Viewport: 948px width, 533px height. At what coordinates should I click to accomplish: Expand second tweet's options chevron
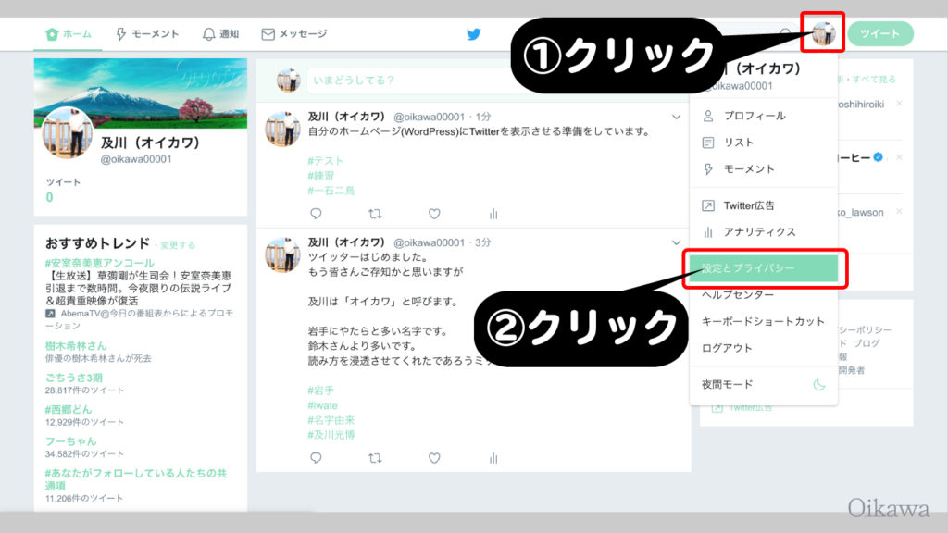point(676,243)
